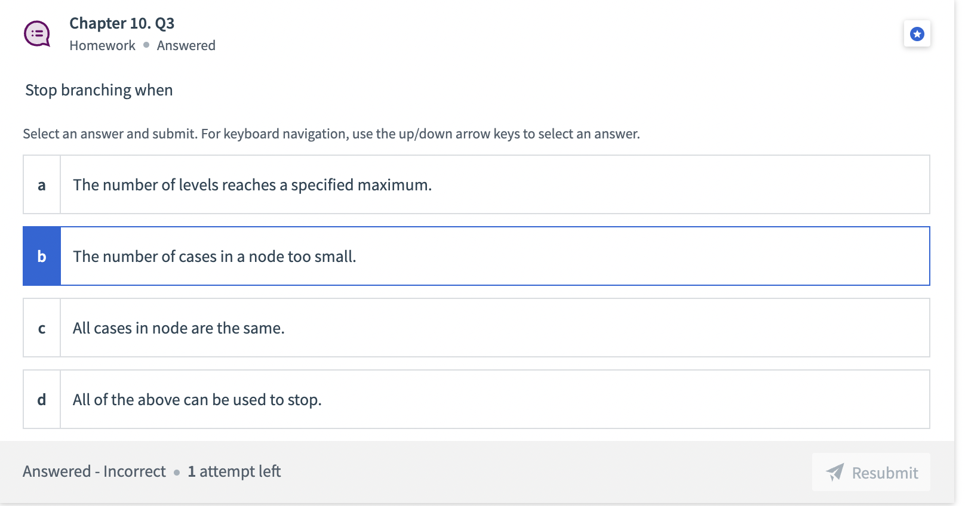Choose 'The number of levels reaches a specified maximum'
965x506 pixels.
point(252,185)
